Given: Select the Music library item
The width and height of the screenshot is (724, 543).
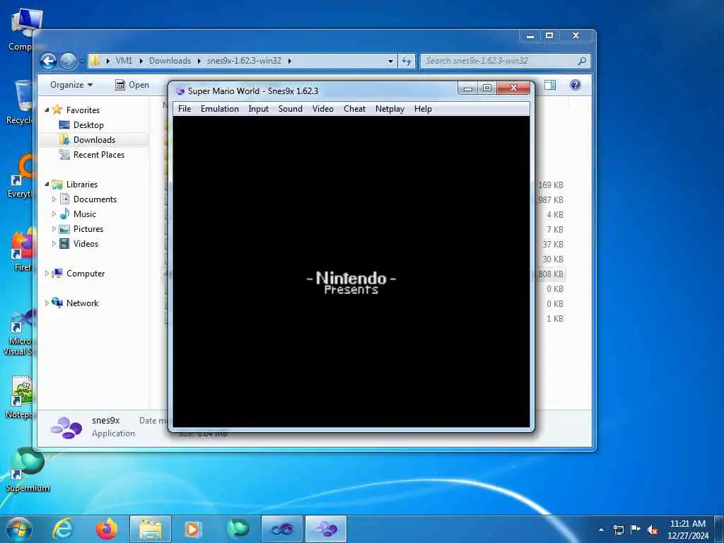Looking at the screenshot, I should 85,214.
